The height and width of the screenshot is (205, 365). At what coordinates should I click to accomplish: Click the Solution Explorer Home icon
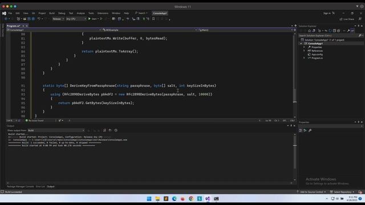[309, 31]
